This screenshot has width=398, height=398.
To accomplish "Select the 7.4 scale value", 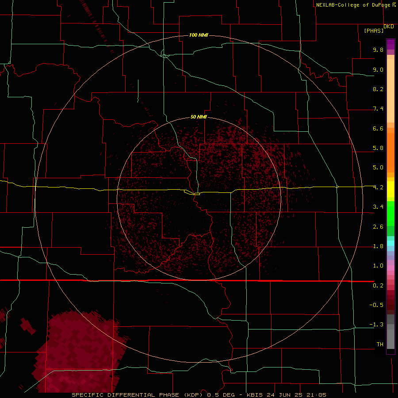I will 378,109.
